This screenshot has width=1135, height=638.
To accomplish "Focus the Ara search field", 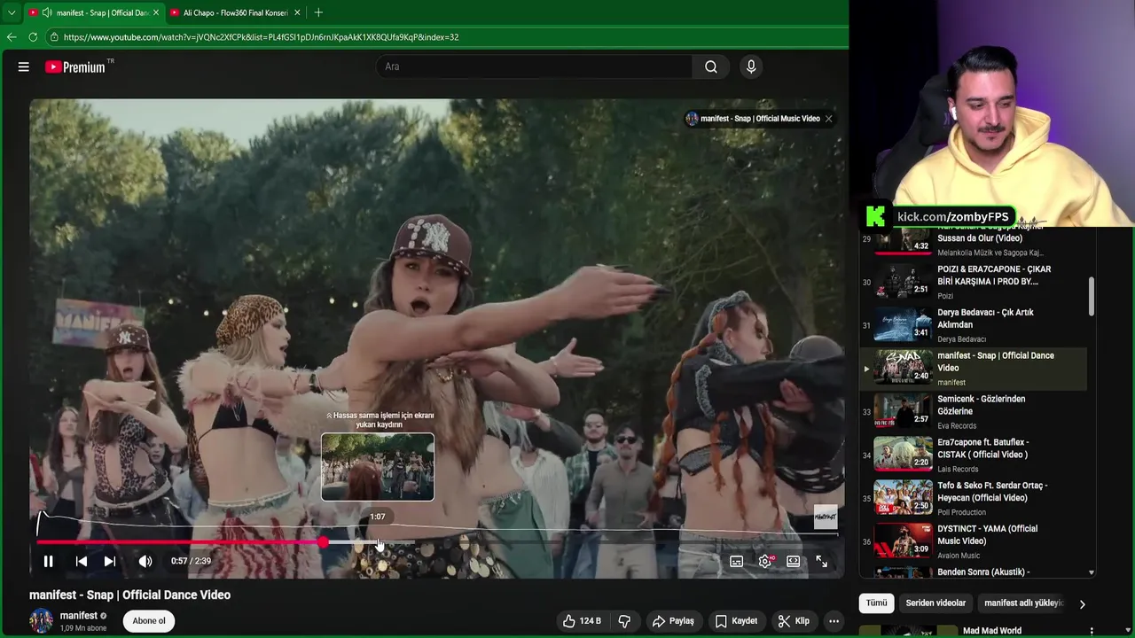I will 535,66.
